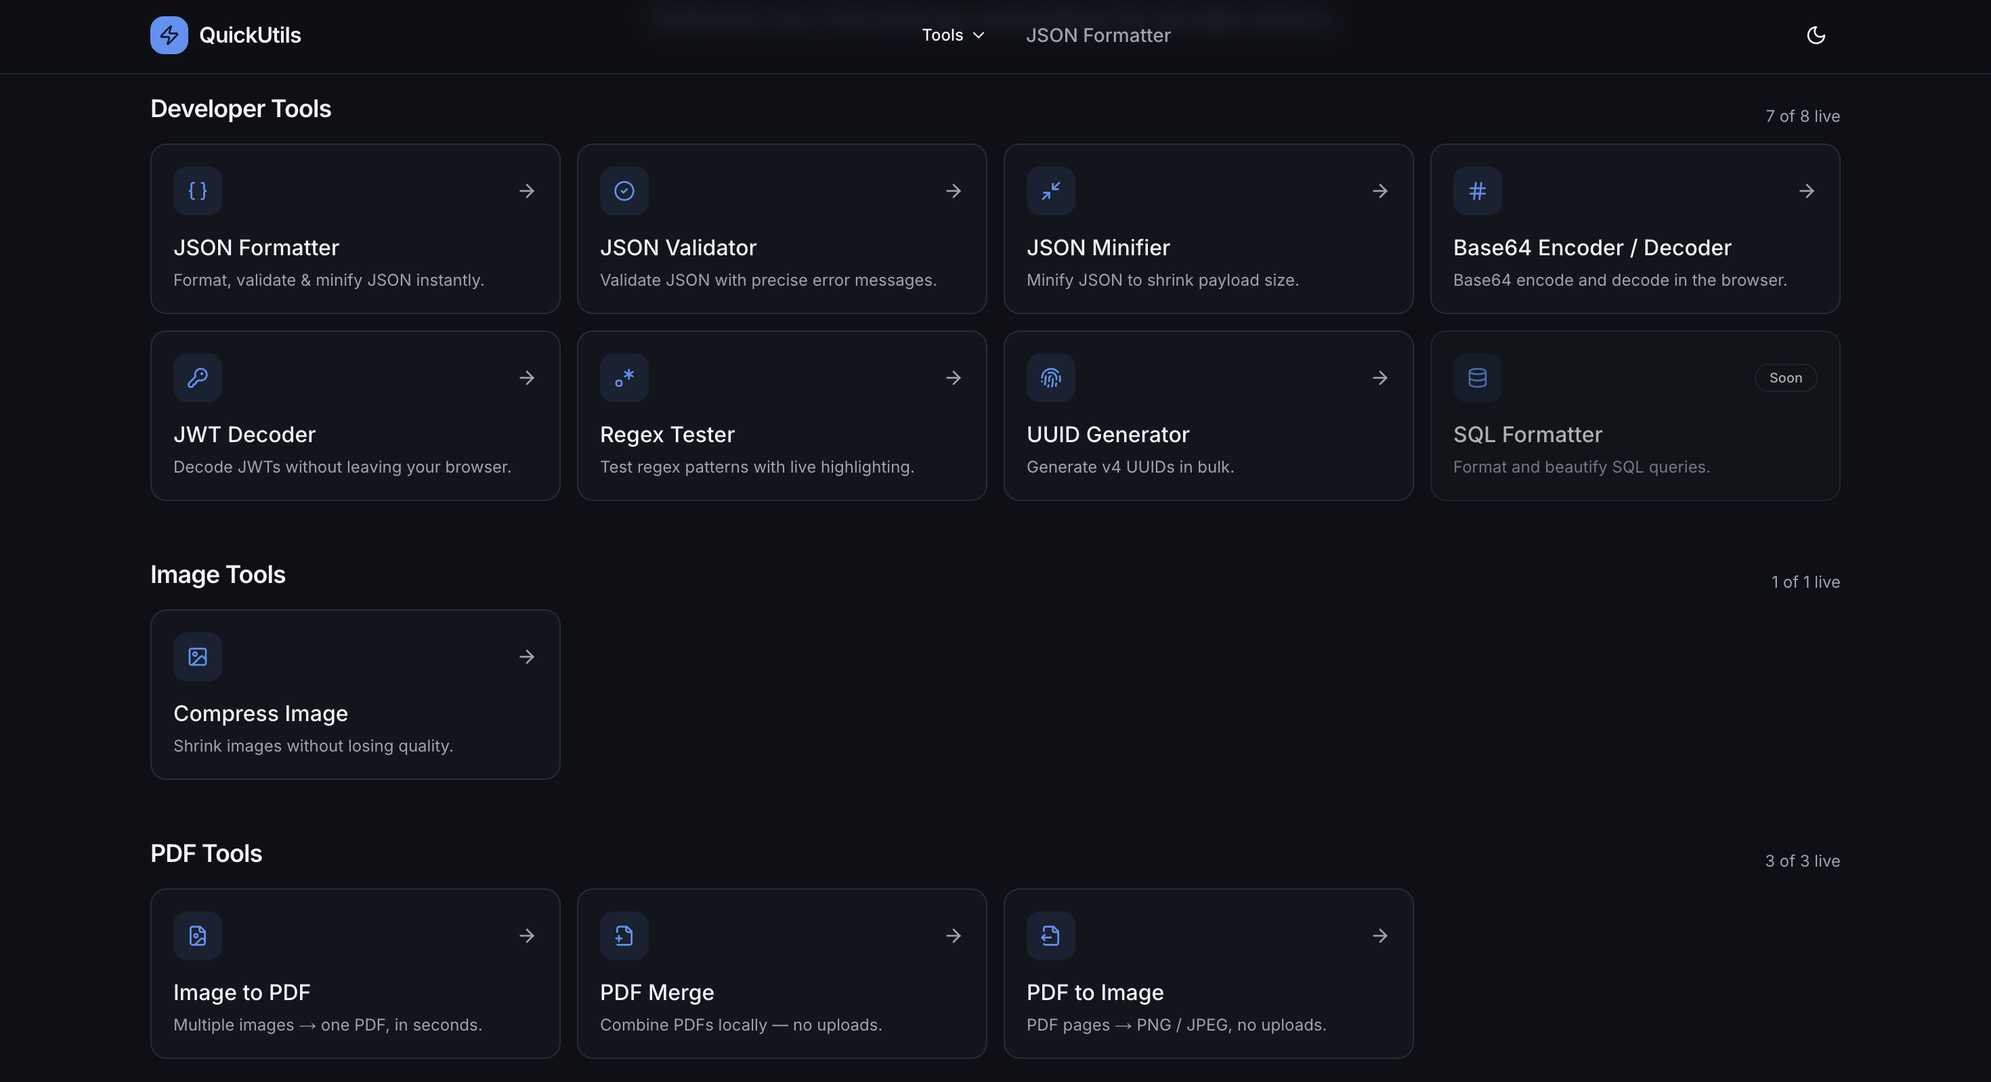This screenshot has width=1991, height=1082.
Task: Click the SQL Formatter card title
Action: (x=1527, y=434)
